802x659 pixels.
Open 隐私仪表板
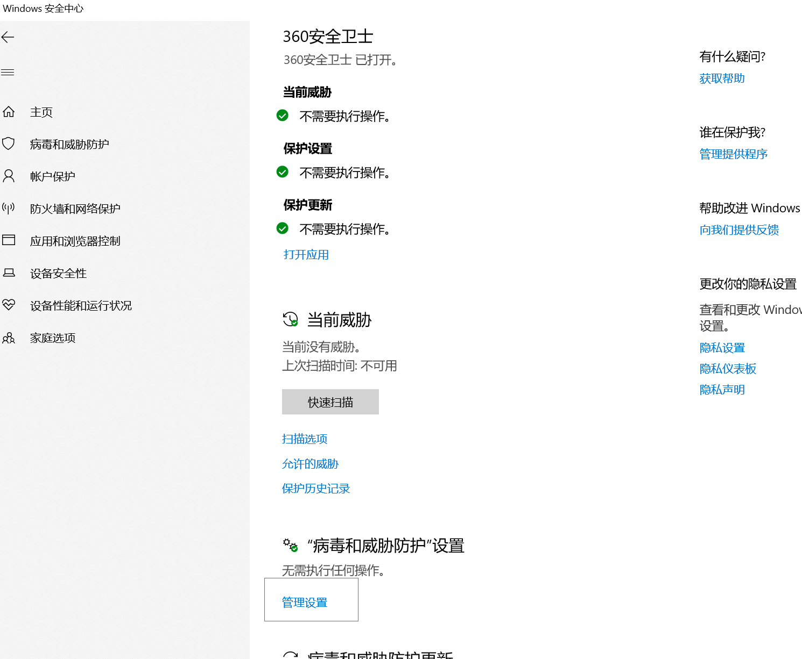tap(727, 368)
